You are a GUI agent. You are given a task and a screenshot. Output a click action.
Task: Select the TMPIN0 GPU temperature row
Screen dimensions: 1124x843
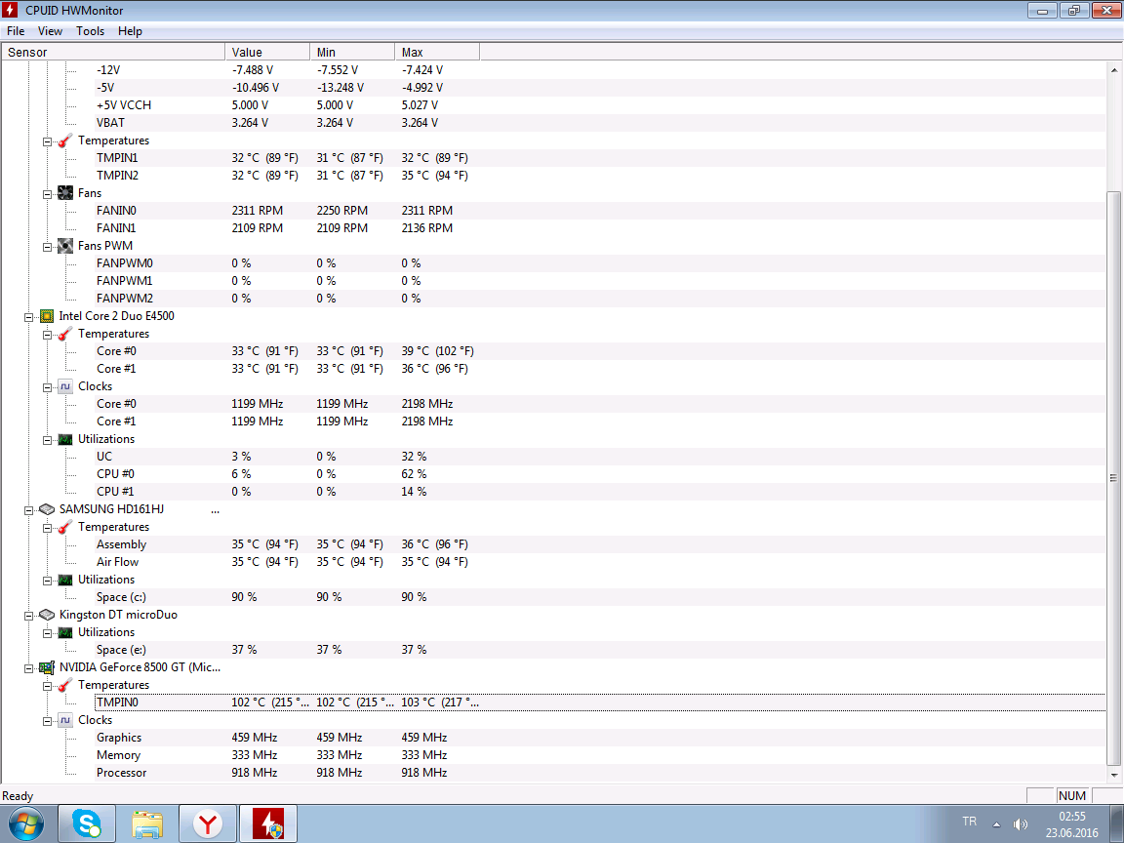click(600, 702)
